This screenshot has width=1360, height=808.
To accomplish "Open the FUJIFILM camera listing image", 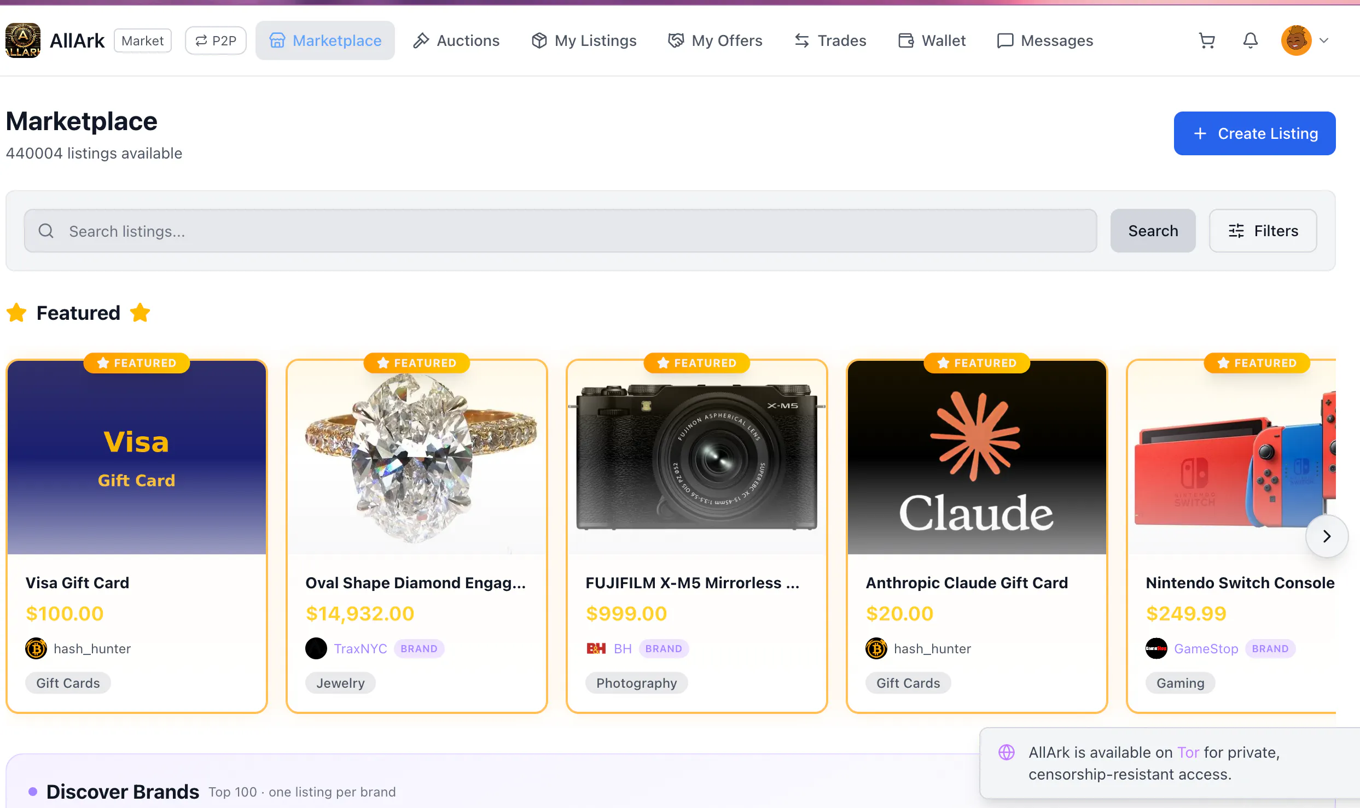I will [697, 458].
